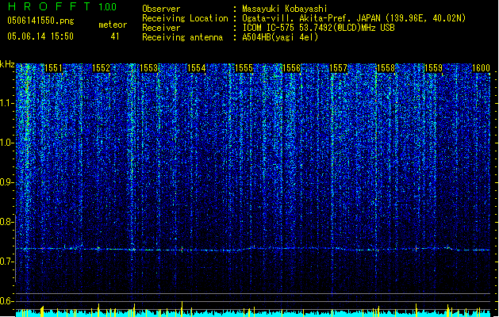Select observer name Masayuki Kobayashi
Viewport: 499px width, 317px height.
pyautogui.click(x=285, y=9)
